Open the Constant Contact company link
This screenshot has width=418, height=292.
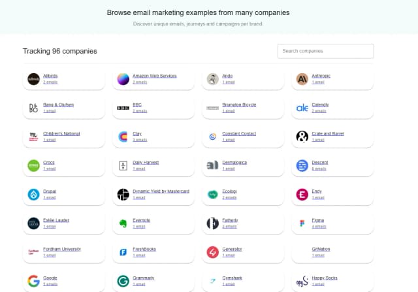pyautogui.click(x=238, y=133)
